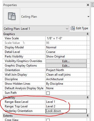Image resolution: width=94 pixels, height=121 pixels.
Task: Collapse the Graphics section
Action: [87, 34]
